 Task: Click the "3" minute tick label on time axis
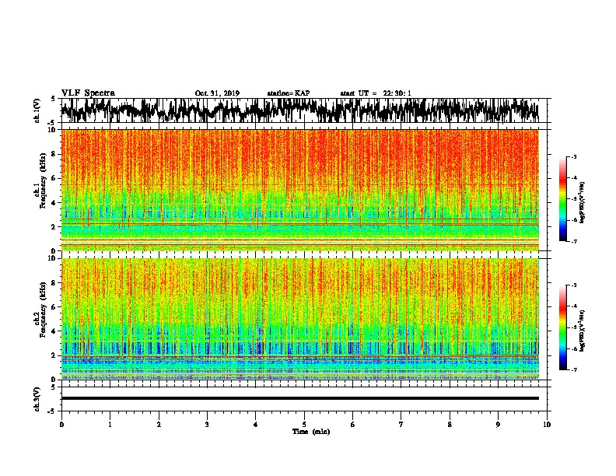pyautogui.click(x=207, y=425)
